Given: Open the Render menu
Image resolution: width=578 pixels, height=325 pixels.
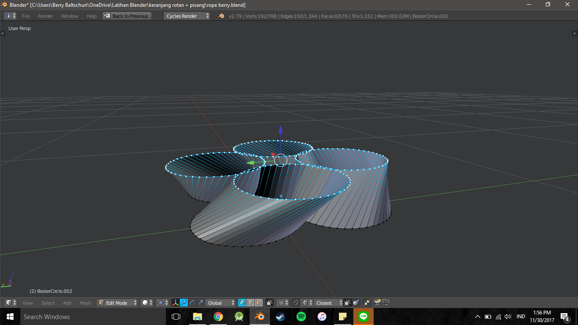Looking at the screenshot, I should pos(46,16).
